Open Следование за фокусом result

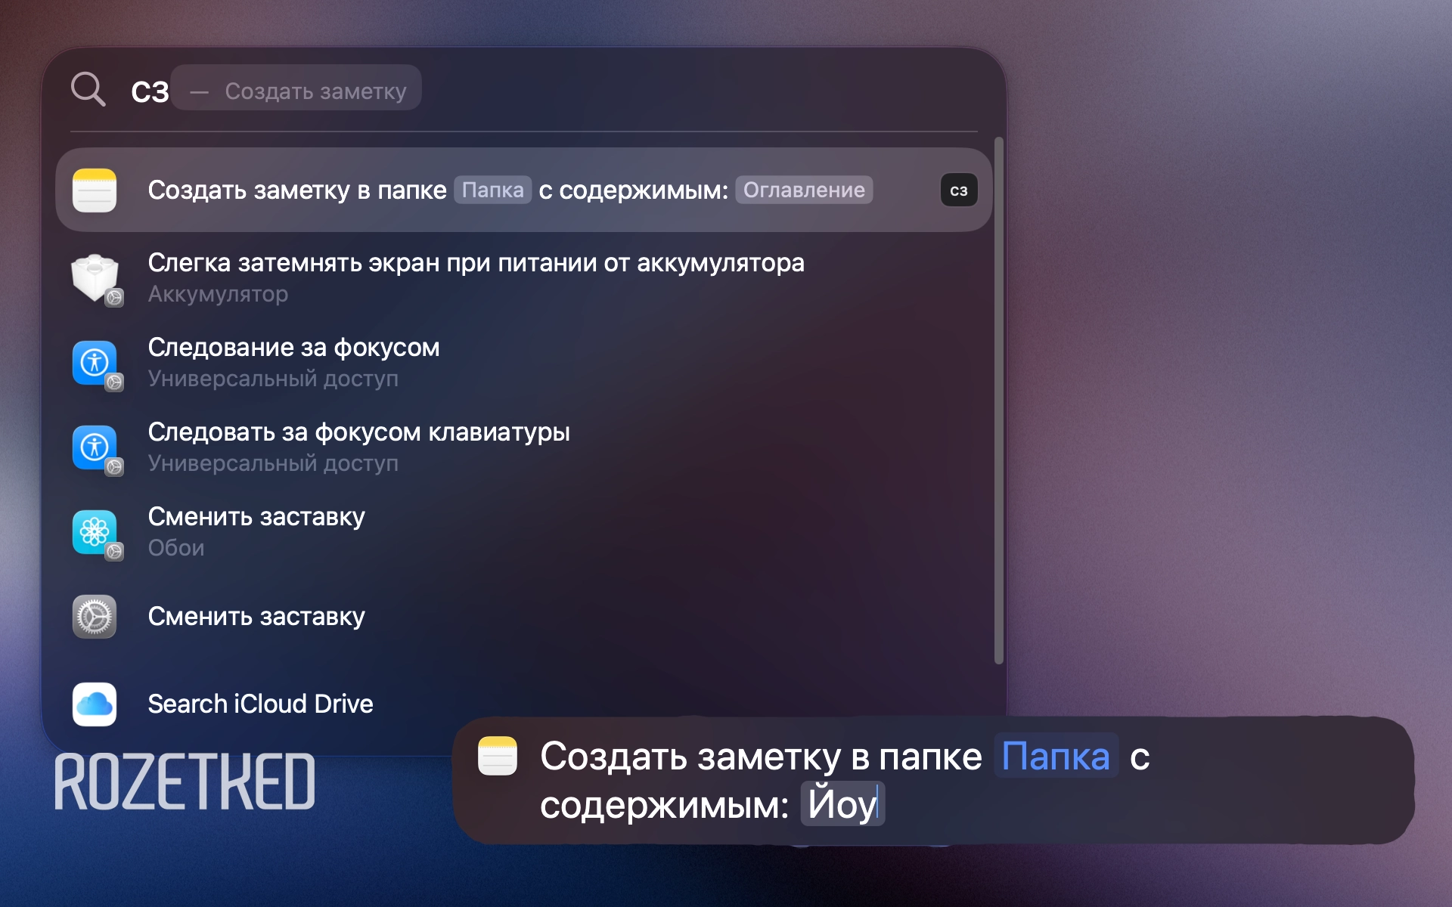point(523,363)
